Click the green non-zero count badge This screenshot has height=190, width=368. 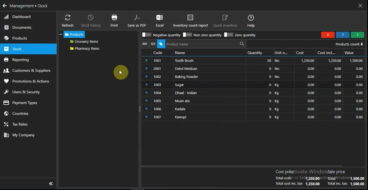(x=357, y=35)
